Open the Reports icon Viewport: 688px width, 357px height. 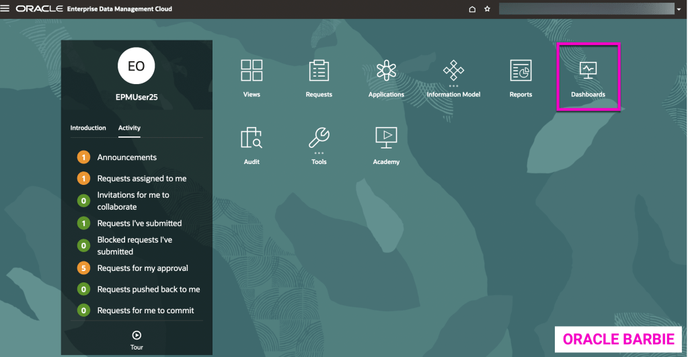click(x=521, y=71)
